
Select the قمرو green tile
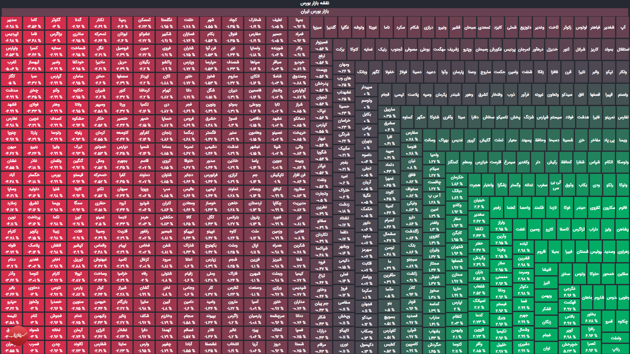[x=609, y=322]
